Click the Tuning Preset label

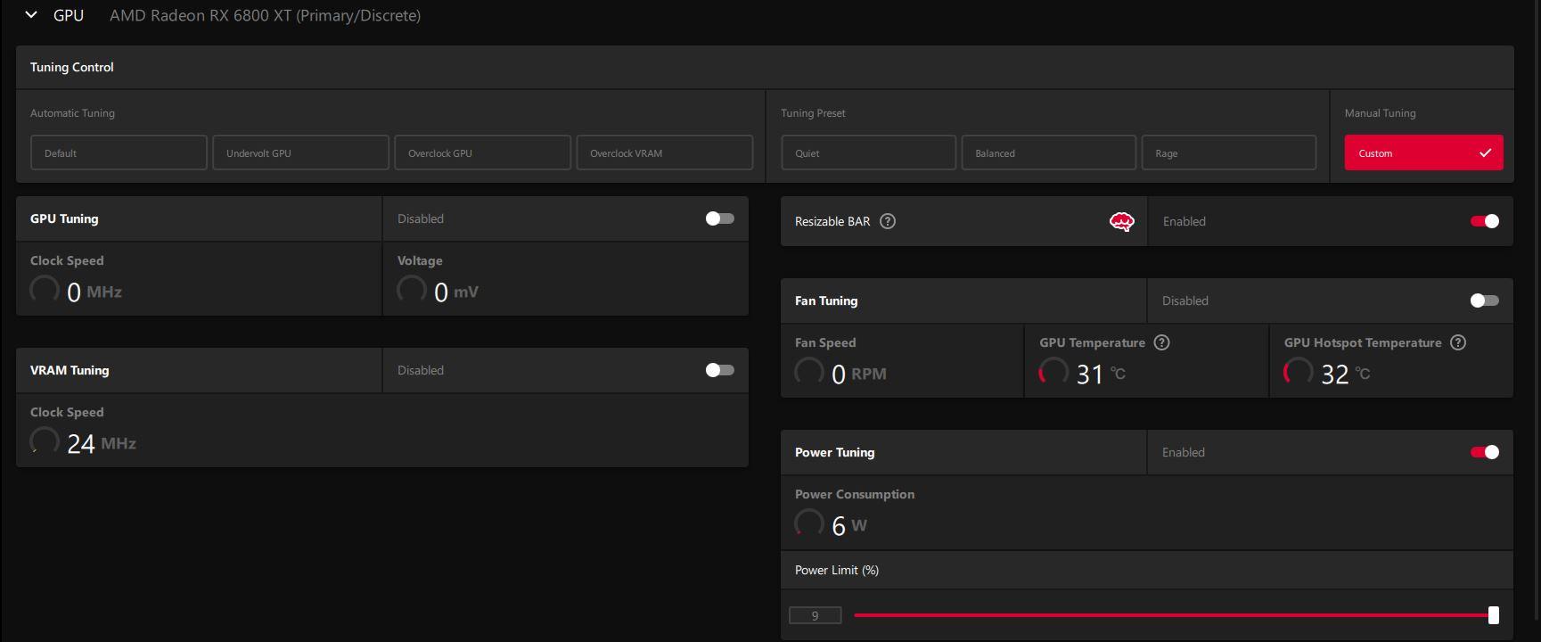click(813, 113)
